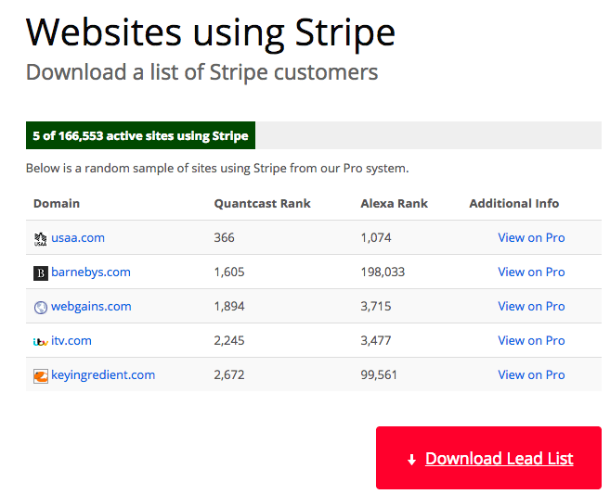Click the green active sites progress bar

(x=140, y=135)
